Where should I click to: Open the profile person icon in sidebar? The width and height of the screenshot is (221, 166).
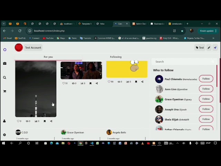click(4, 121)
